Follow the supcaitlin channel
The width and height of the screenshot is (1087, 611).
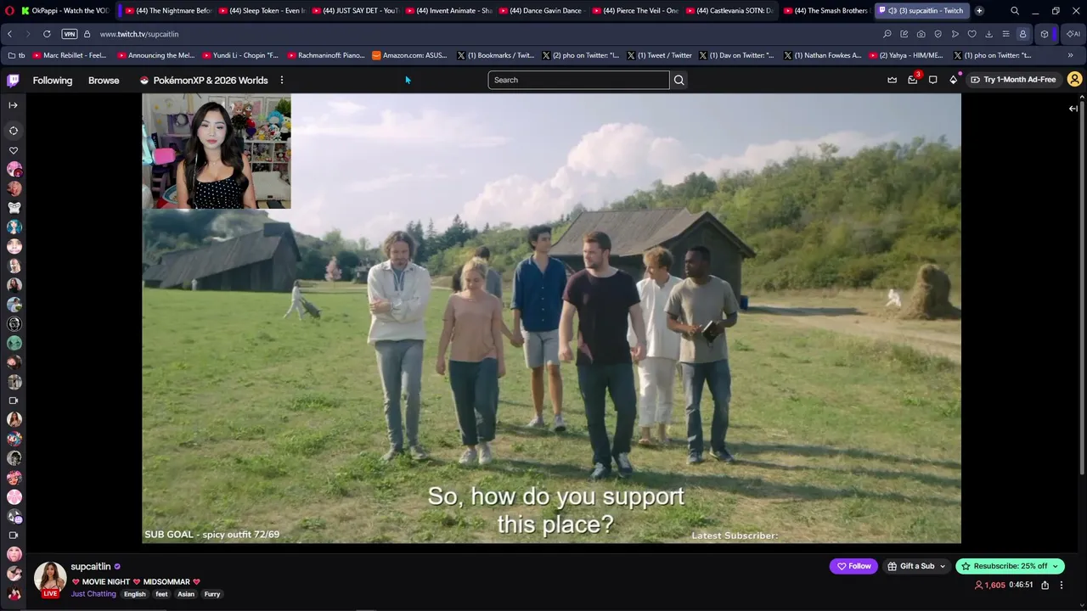click(853, 566)
